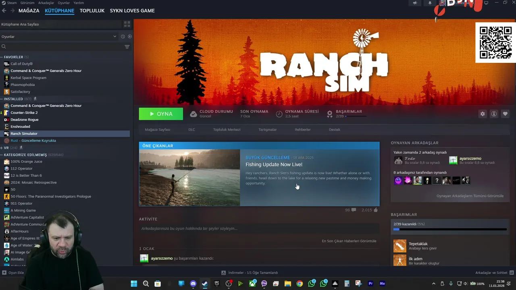
Task: Open the SYKN LOVES GAME profile tab
Action: (132, 10)
